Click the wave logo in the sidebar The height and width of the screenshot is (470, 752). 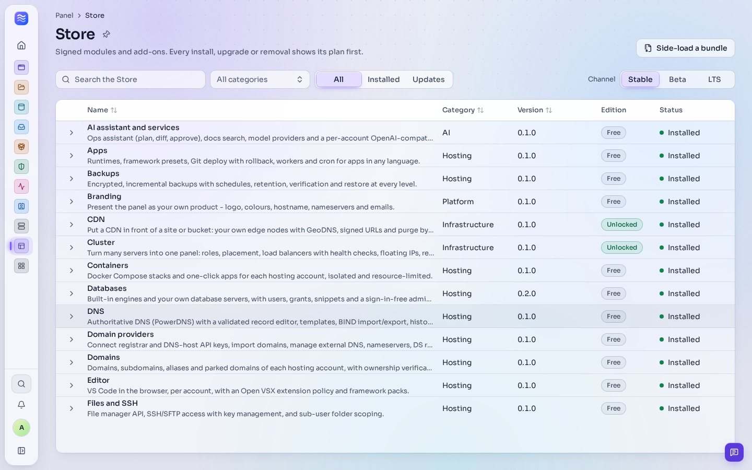tap(21, 18)
